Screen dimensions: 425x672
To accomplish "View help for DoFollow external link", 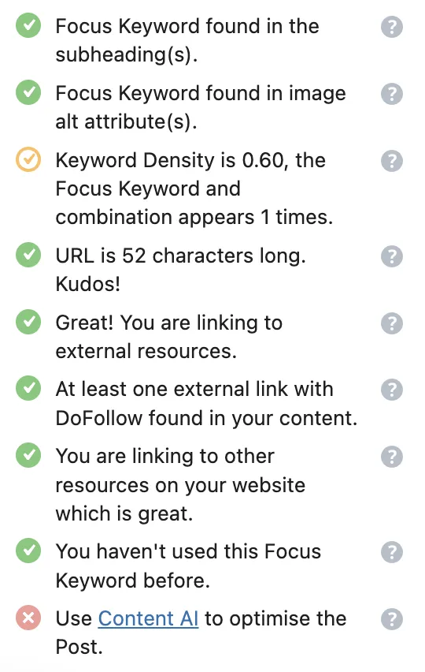I will click(392, 390).
